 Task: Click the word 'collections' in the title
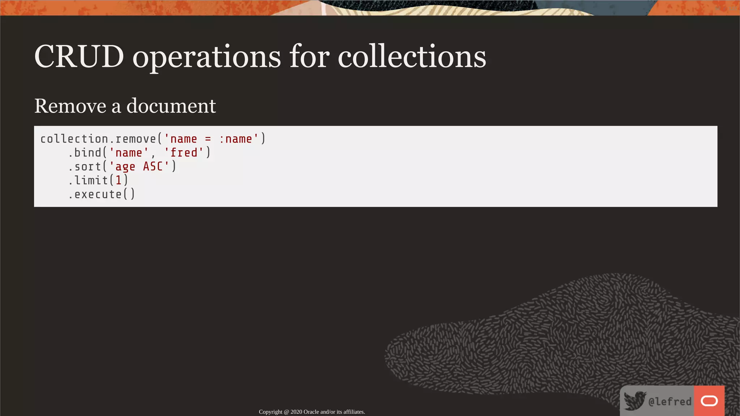pos(412,57)
